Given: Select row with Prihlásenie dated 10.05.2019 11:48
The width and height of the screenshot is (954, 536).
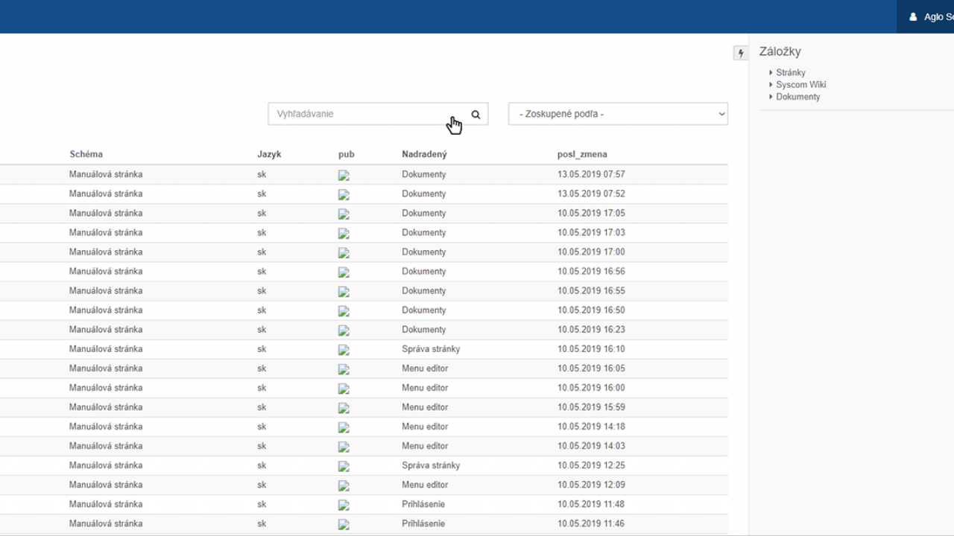Looking at the screenshot, I should pos(423,504).
